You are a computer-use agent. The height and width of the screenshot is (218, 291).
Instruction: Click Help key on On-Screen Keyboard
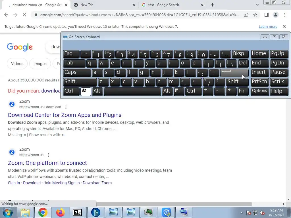coord(279,91)
